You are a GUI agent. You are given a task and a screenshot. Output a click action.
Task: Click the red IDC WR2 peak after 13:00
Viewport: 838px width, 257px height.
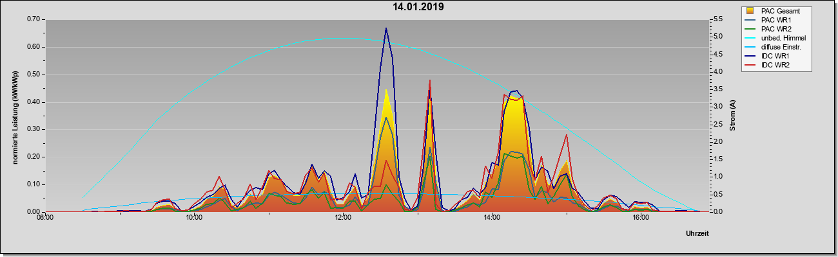(430, 81)
